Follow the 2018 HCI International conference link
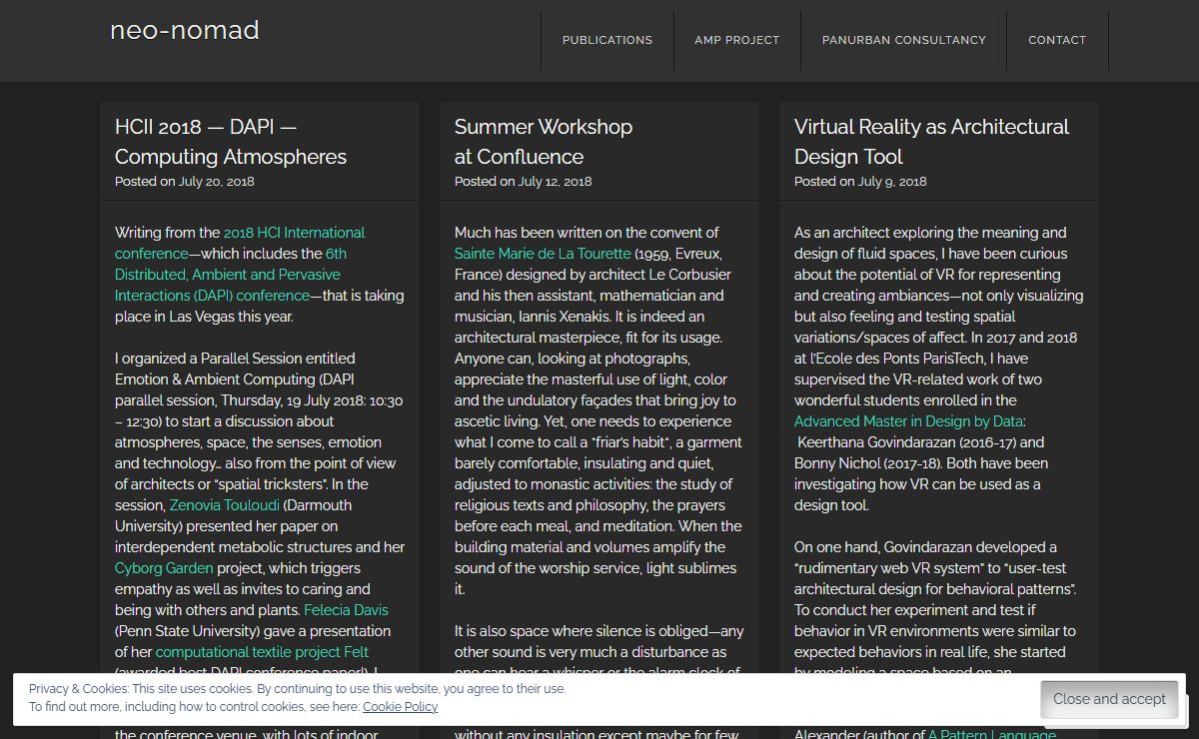The width and height of the screenshot is (1199, 739). click(294, 233)
